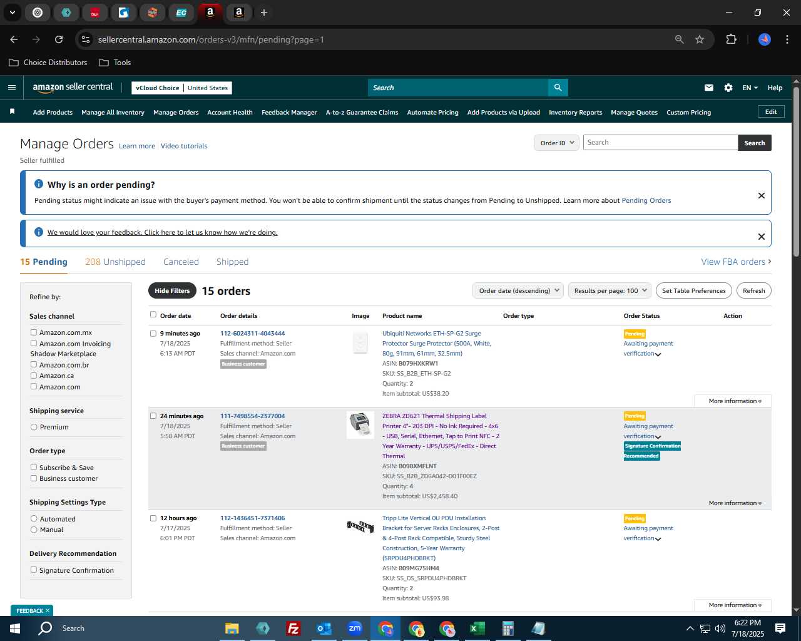Click the order search text field

660,143
